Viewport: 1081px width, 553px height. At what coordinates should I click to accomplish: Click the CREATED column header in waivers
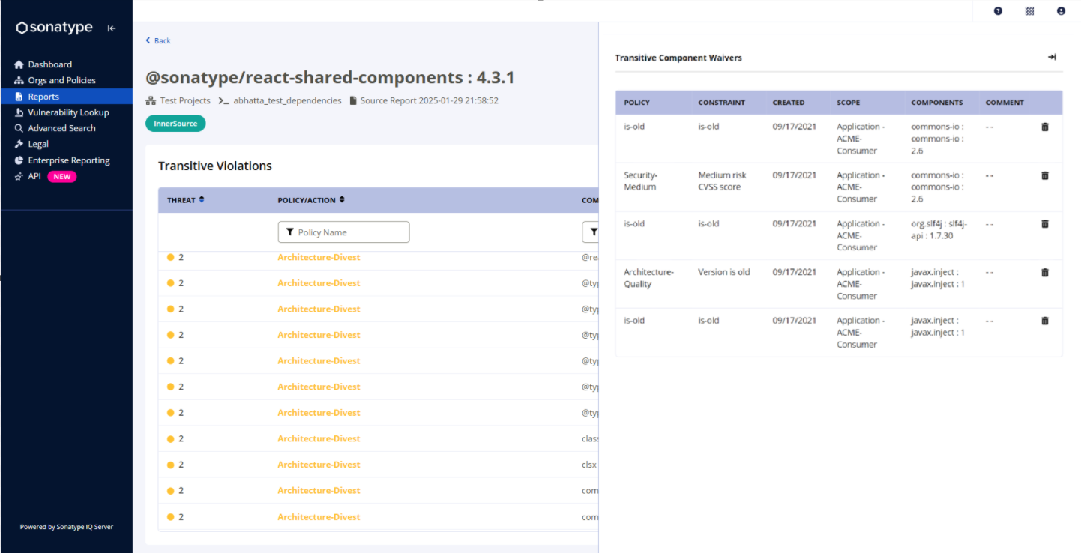point(789,103)
